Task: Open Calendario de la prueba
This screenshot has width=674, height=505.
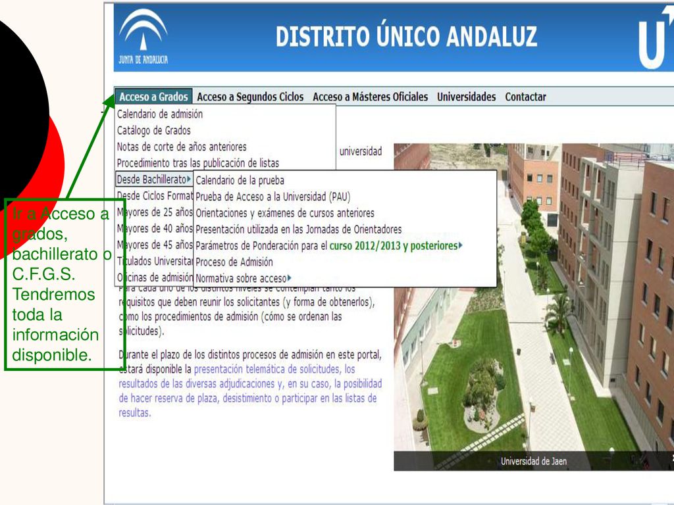Action: click(240, 180)
